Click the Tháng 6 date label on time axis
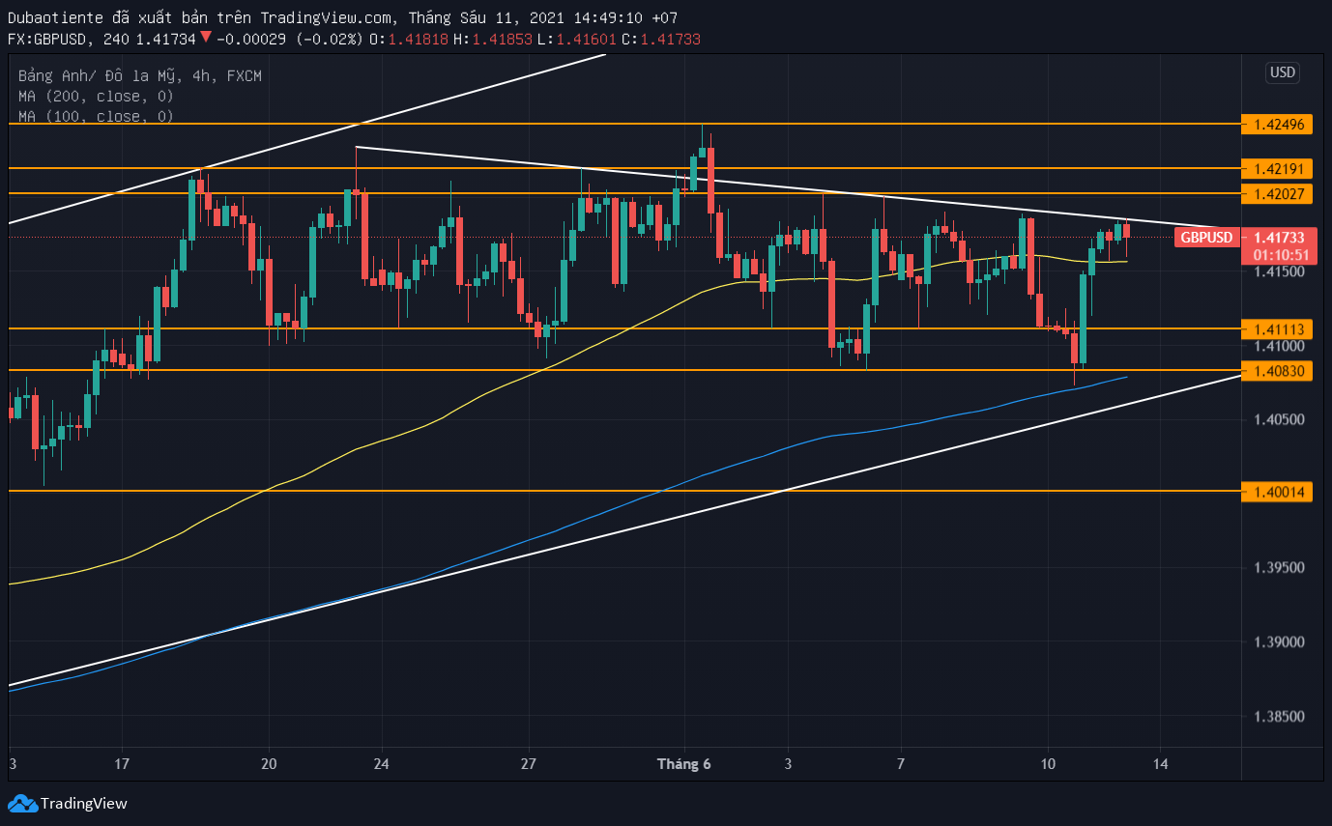 click(x=684, y=764)
